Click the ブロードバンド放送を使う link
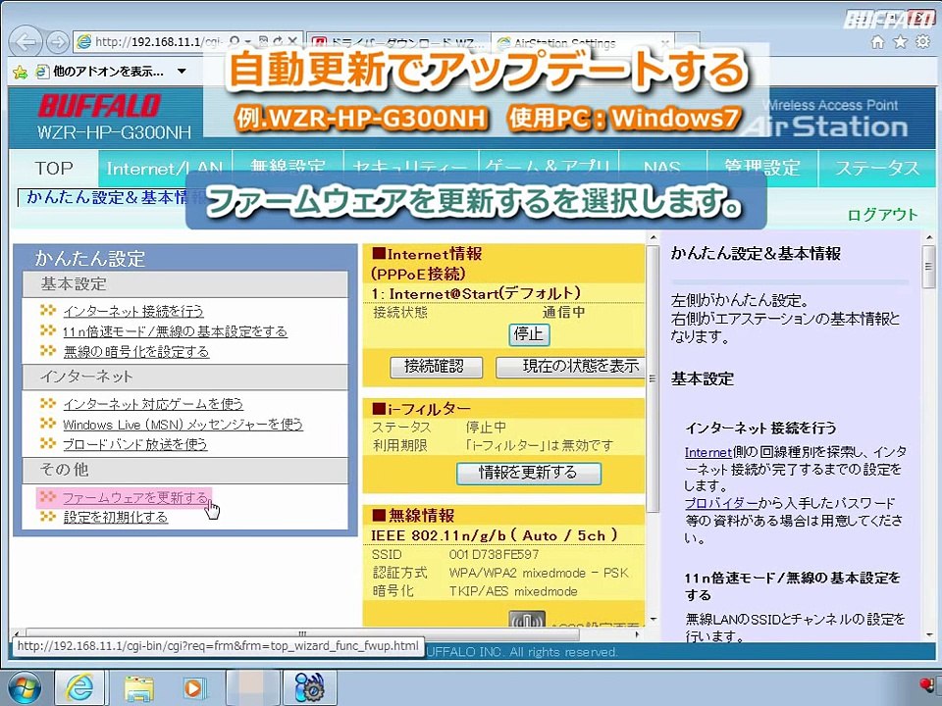Viewport: 942px width, 706px height. point(135,444)
